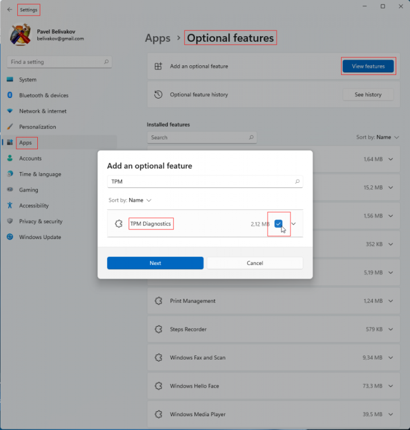Open Accessibility settings
The height and width of the screenshot is (430, 410).
pos(59,206)
